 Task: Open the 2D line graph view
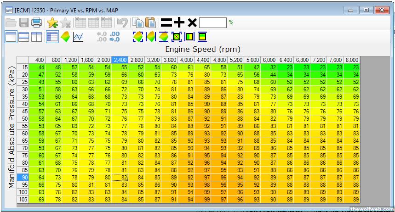point(78,37)
